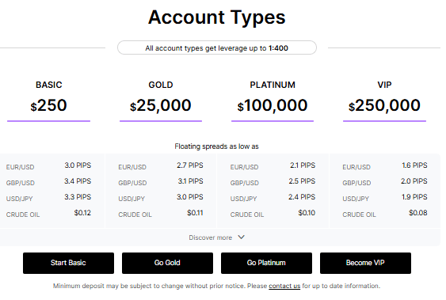Click the GBP/USD label in Gold column
Screen dimensions: 446x300
[132, 183]
